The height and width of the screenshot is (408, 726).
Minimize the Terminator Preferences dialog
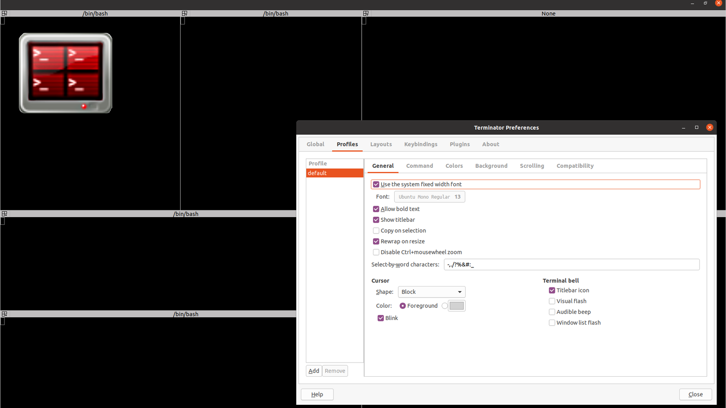(x=683, y=127)
